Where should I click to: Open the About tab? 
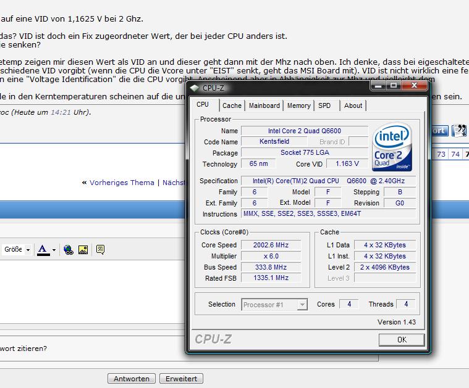[353, 105]
